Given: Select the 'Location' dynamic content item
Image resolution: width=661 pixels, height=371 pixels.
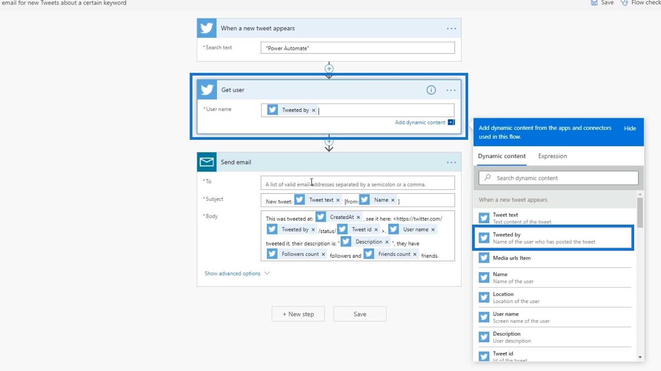Looking at the screenshot, I should coord(555,298).
